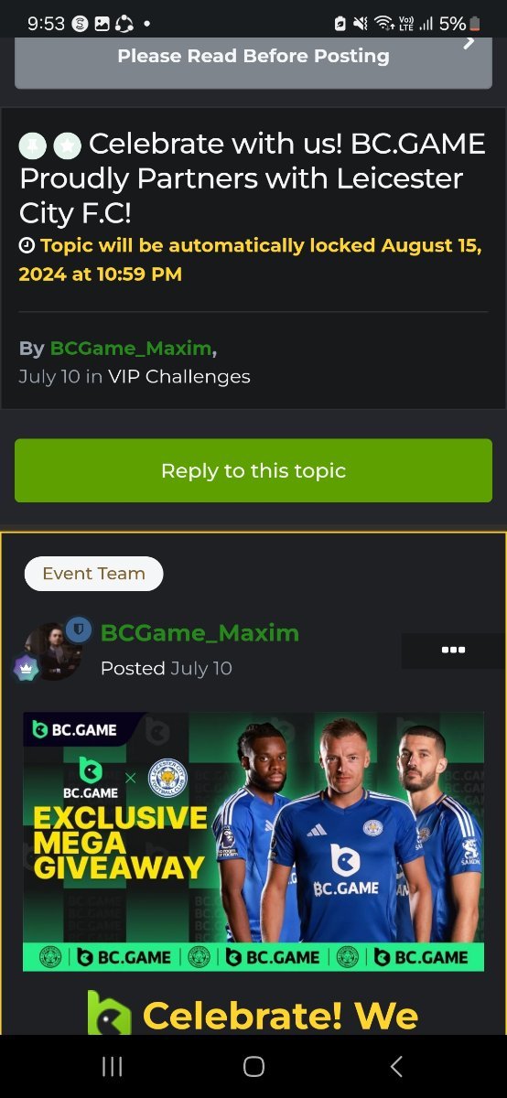
Task: Open the recent apps navigation icon
Action: pyautogui.click(x=112, y=1066)
